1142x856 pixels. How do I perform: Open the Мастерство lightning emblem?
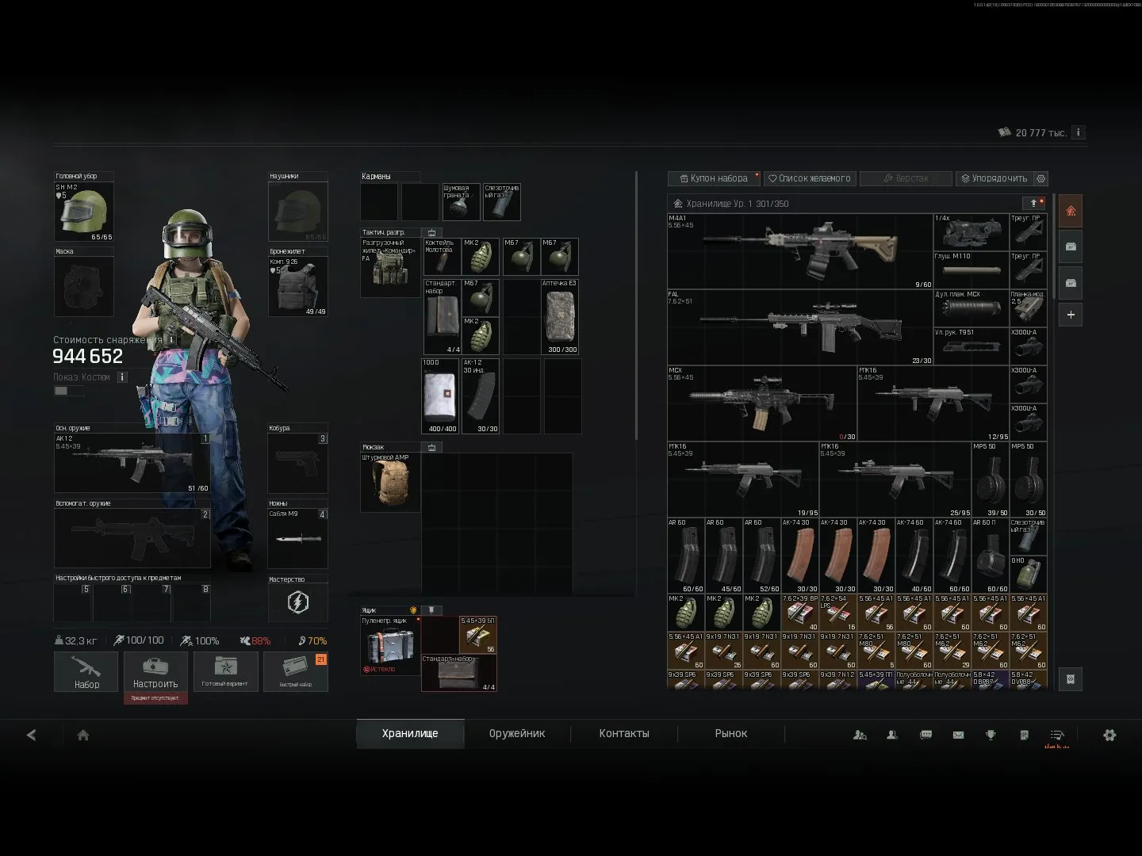[298, 602]
